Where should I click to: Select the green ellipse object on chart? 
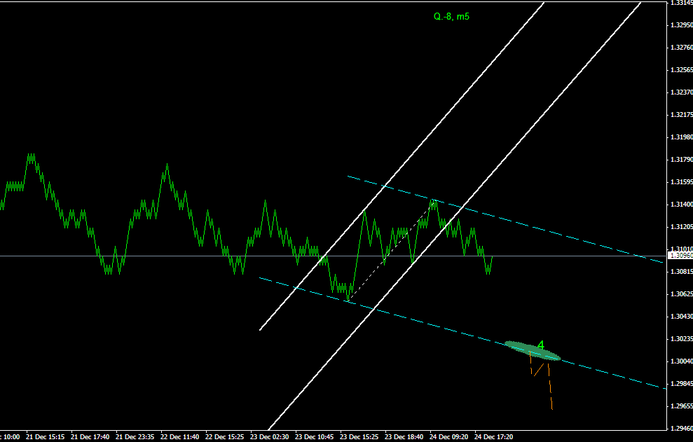pos(533,350)
